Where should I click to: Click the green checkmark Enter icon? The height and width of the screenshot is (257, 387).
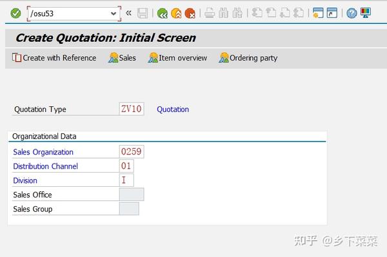click(15, 14)
